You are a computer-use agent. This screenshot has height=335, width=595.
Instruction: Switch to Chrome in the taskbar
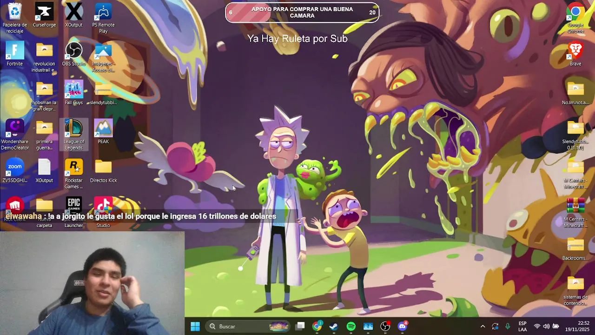click(x=317, y=327)
